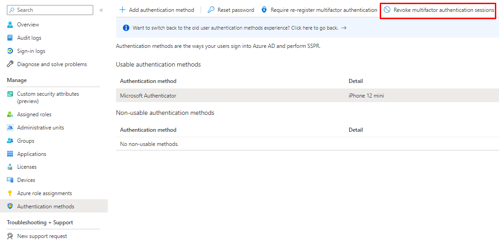
Task: Open Custom security attributes (preview)
Action: (x=48, y=97)
